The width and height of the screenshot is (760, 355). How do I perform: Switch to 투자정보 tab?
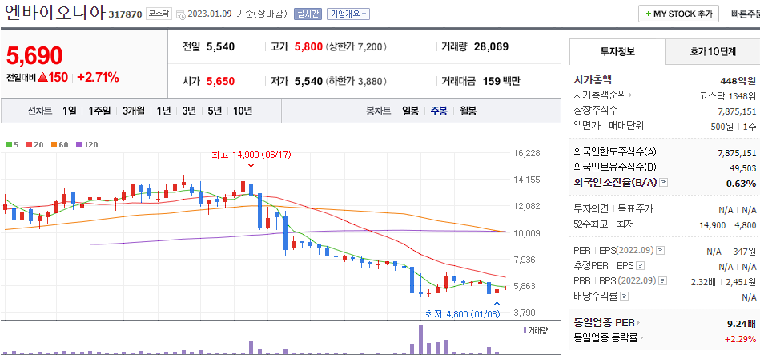pyautogui.click(x=617, y=52)
